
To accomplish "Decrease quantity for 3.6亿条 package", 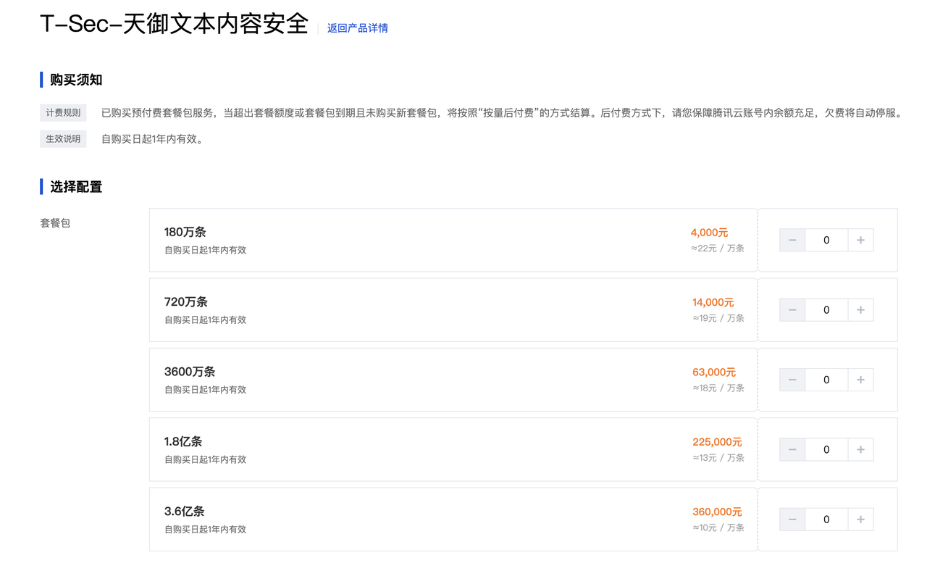I will 792,520.
